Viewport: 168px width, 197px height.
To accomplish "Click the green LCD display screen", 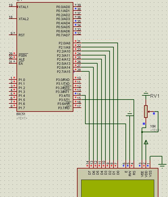I will tap(118, 188).
